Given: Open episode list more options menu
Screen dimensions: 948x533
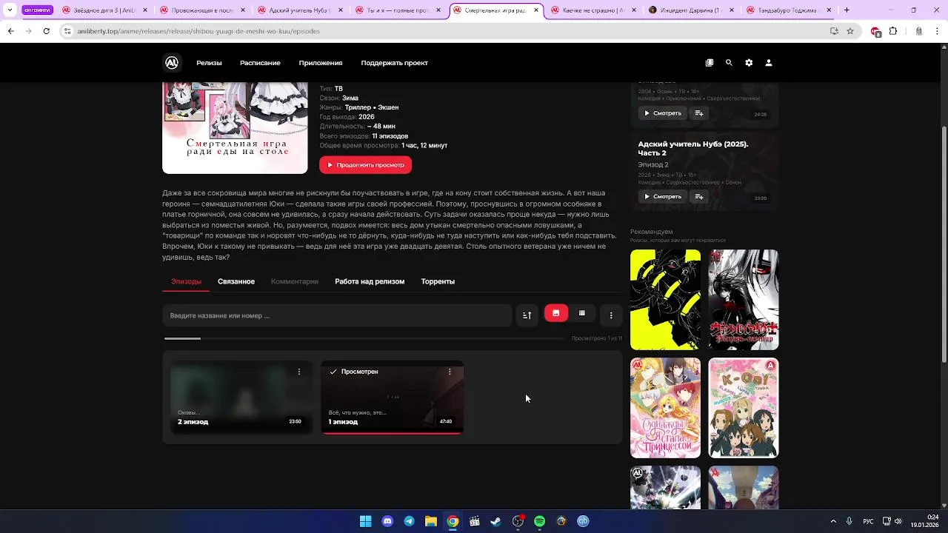Looking at the screenshot, I should pos(611,315).
